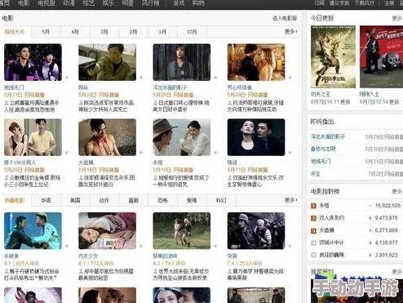Open 动漫 in the top navigation bar
Screen dimensions: 403x303
point(69,3)
